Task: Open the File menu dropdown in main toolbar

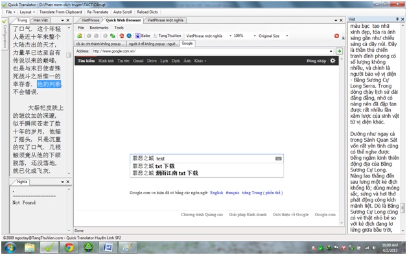Action: click(x=10, y=12)
